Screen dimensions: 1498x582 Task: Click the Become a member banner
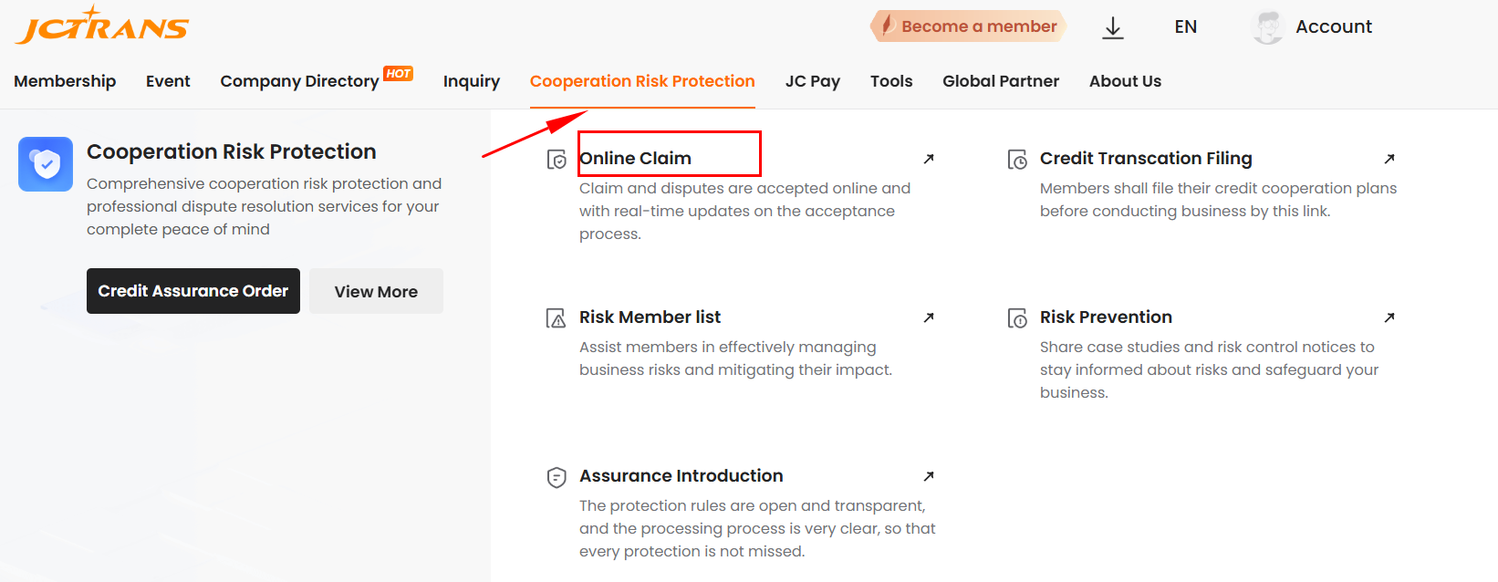[x=969, y=26]
